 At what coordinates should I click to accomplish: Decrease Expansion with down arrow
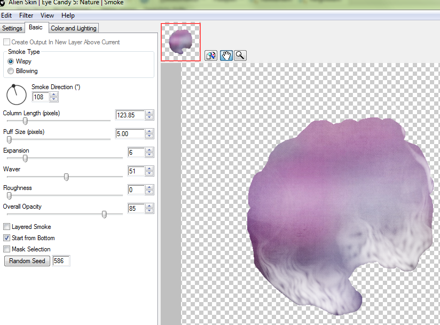pos(150,155)
